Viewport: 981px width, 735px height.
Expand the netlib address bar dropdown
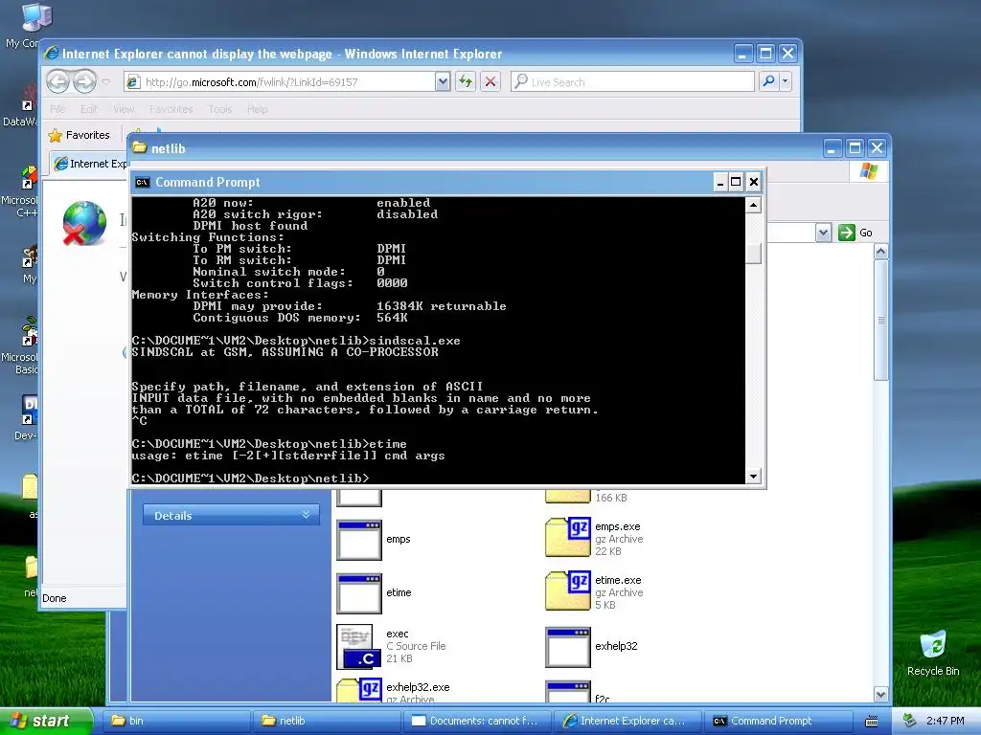pyautogui.click(x=823, y=233)
